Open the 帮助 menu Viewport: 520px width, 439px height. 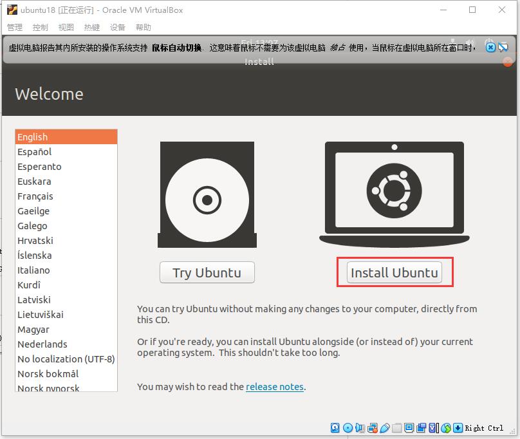coord(144,27)
